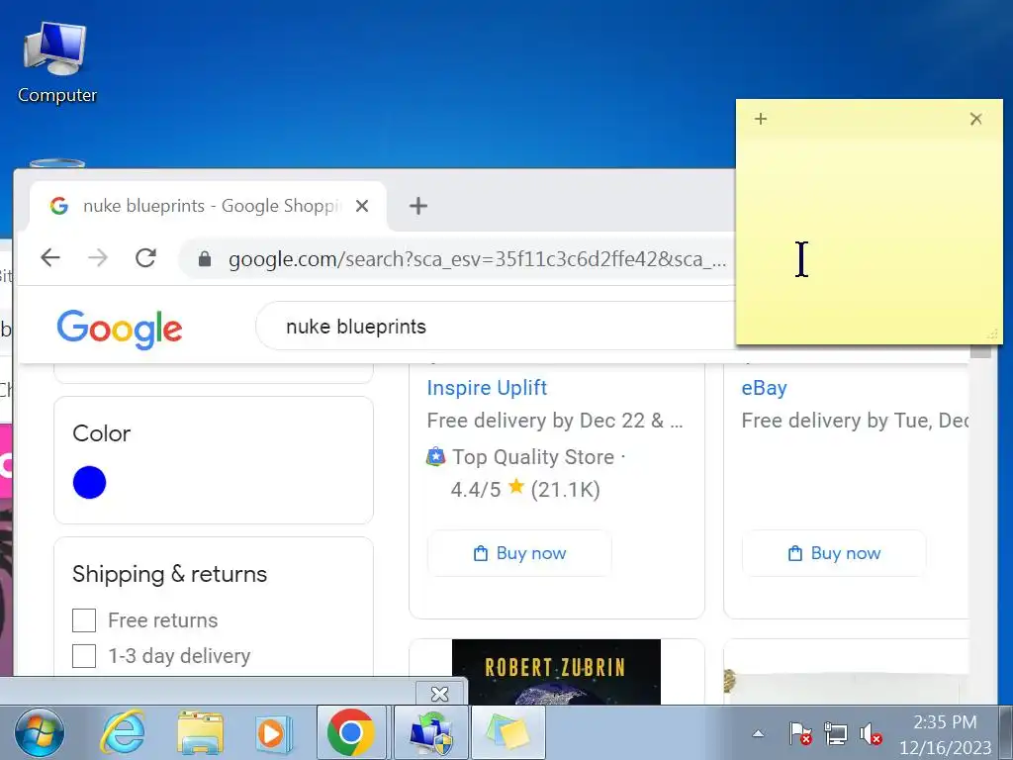The height and width of the screenshot is (760, 1013).
Task: Click Buy now on the eBay listing
Action: pos(834,553)
